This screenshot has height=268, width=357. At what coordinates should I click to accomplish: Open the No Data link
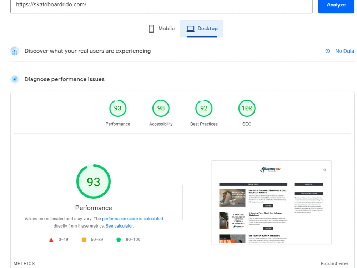click(345, 51)
